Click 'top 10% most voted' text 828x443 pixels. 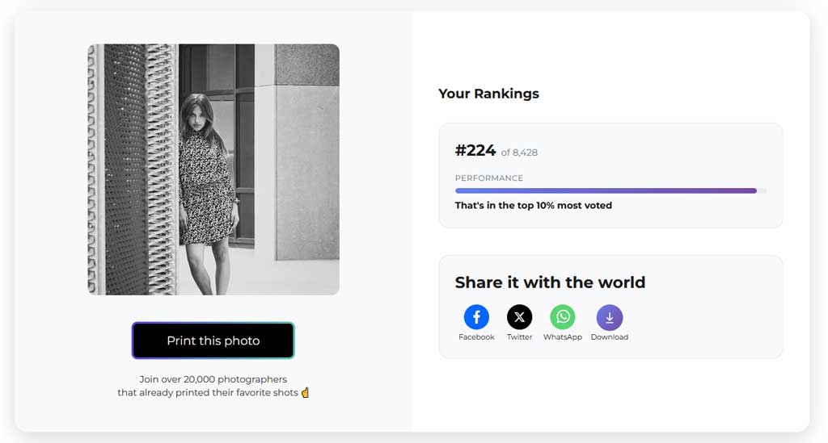coord(564,206)
